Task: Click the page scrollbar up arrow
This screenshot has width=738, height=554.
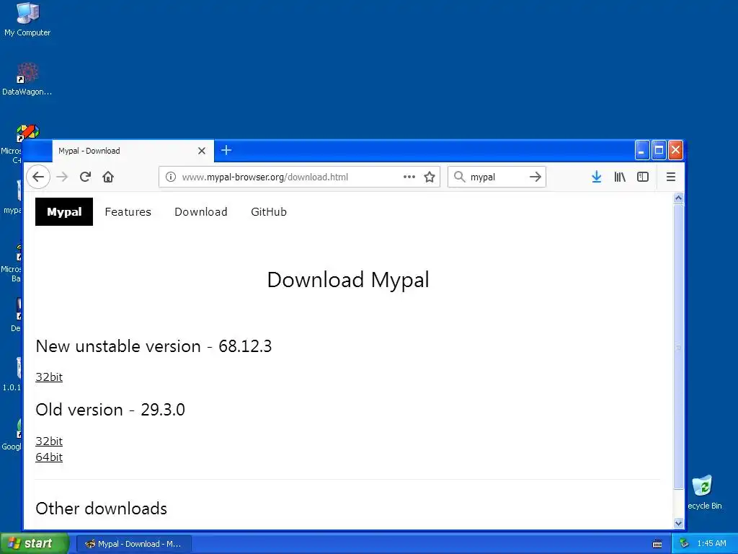Action: coord(678,198)
